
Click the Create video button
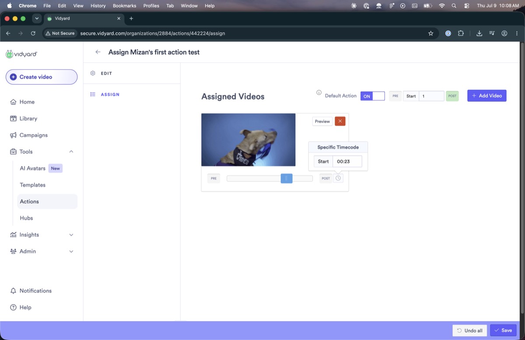[x=42, y=77]
